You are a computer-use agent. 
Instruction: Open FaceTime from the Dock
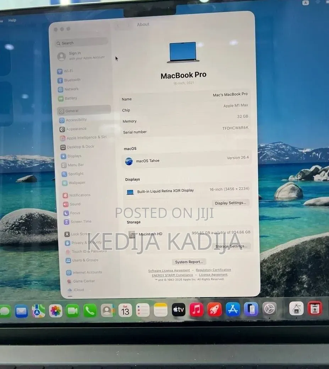click(x=73, y=311)
